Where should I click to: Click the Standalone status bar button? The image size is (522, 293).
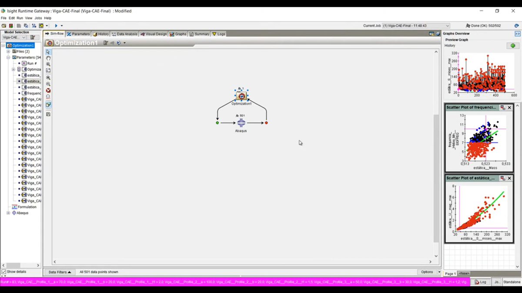[x=512, y=282]
